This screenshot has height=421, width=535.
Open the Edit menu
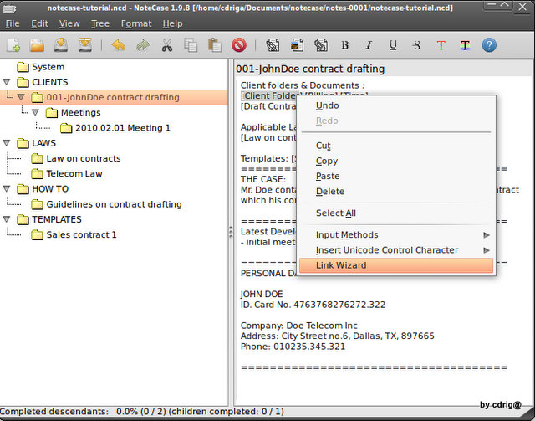pyautogui.click(x=39, y=23)
